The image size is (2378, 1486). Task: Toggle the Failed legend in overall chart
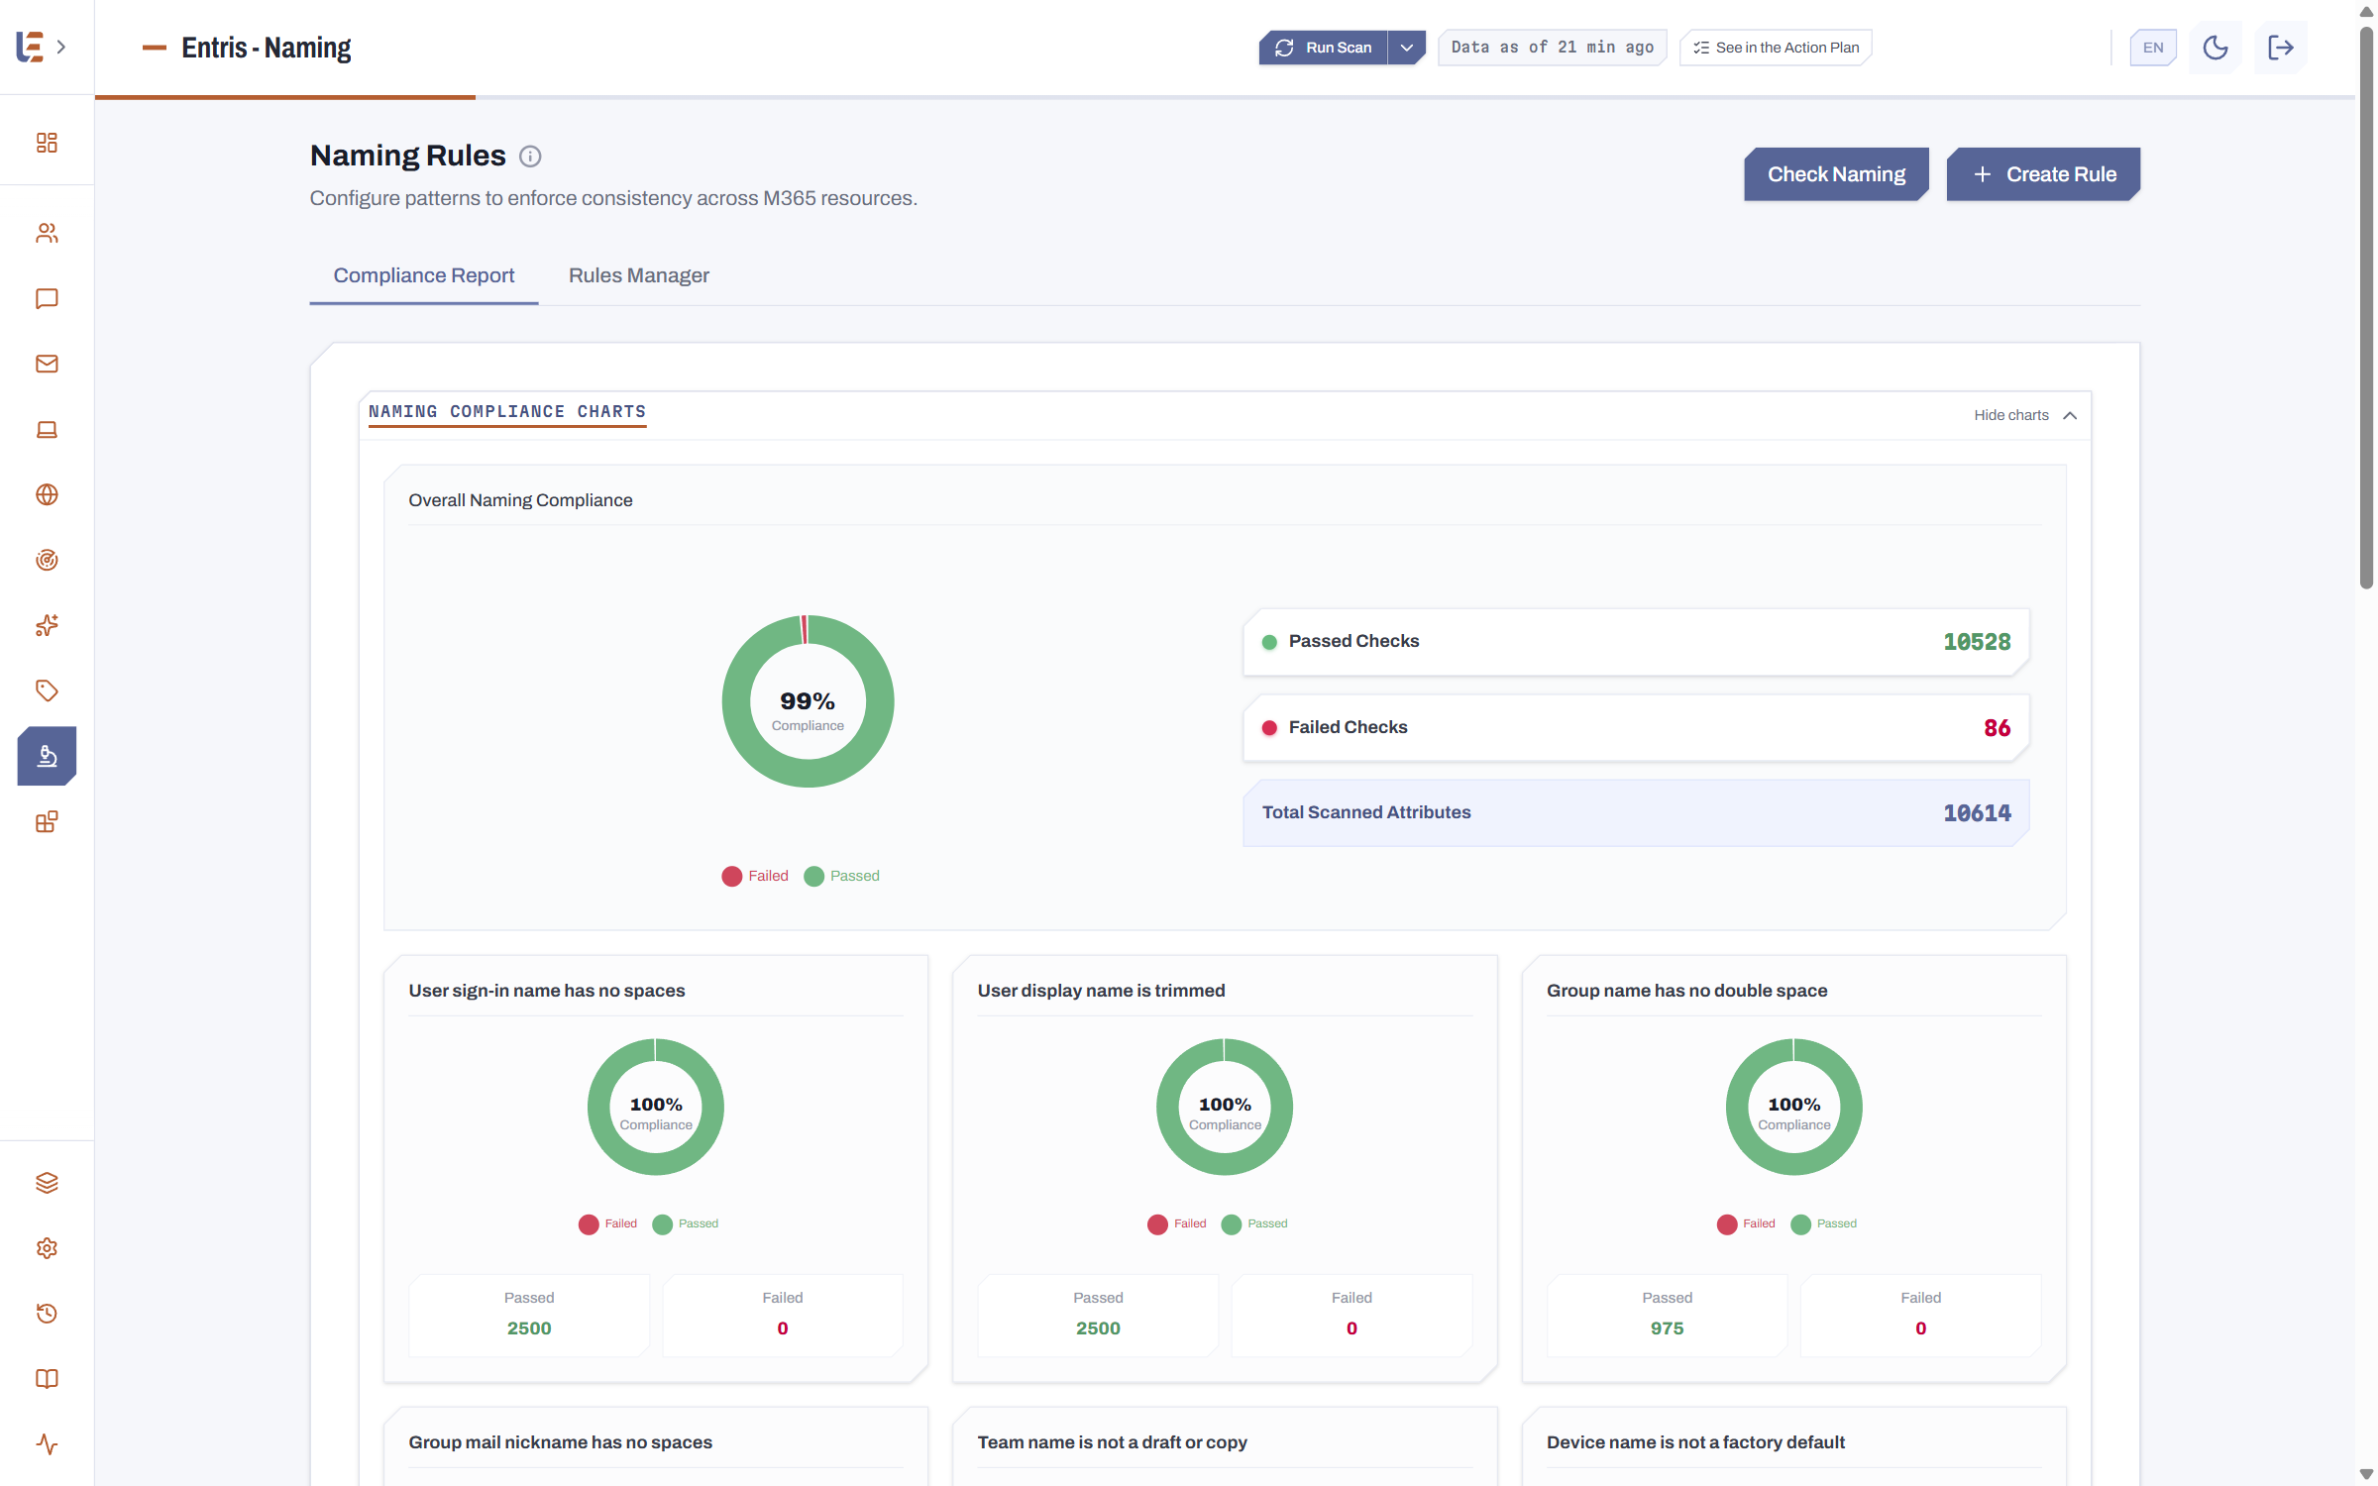[x=755, y=876]
